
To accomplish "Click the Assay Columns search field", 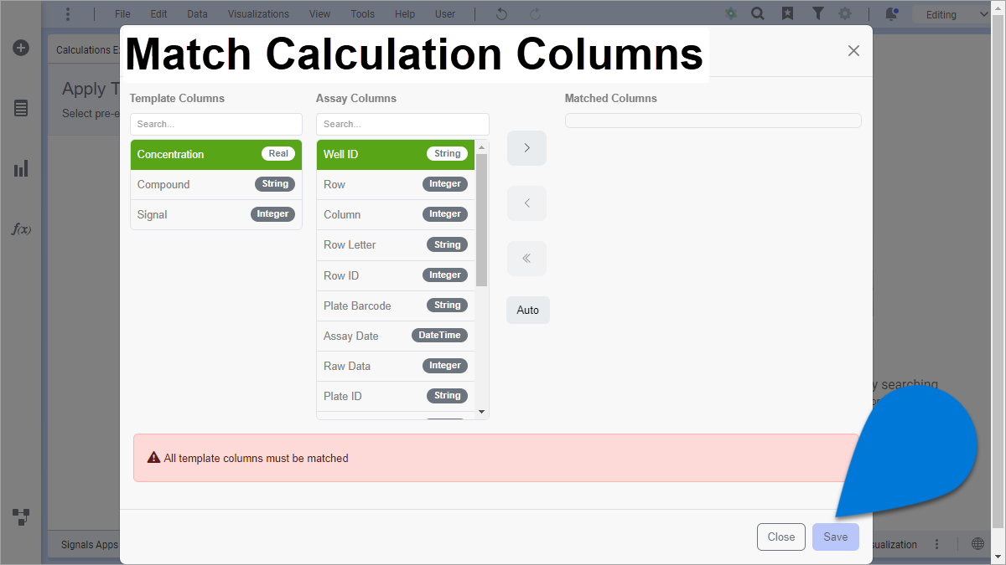I will point(402,124).
